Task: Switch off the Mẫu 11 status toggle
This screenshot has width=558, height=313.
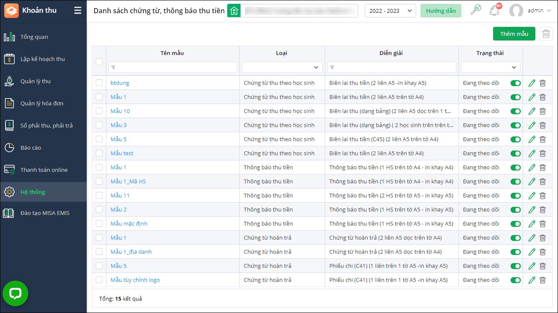Action: [516, 196]
